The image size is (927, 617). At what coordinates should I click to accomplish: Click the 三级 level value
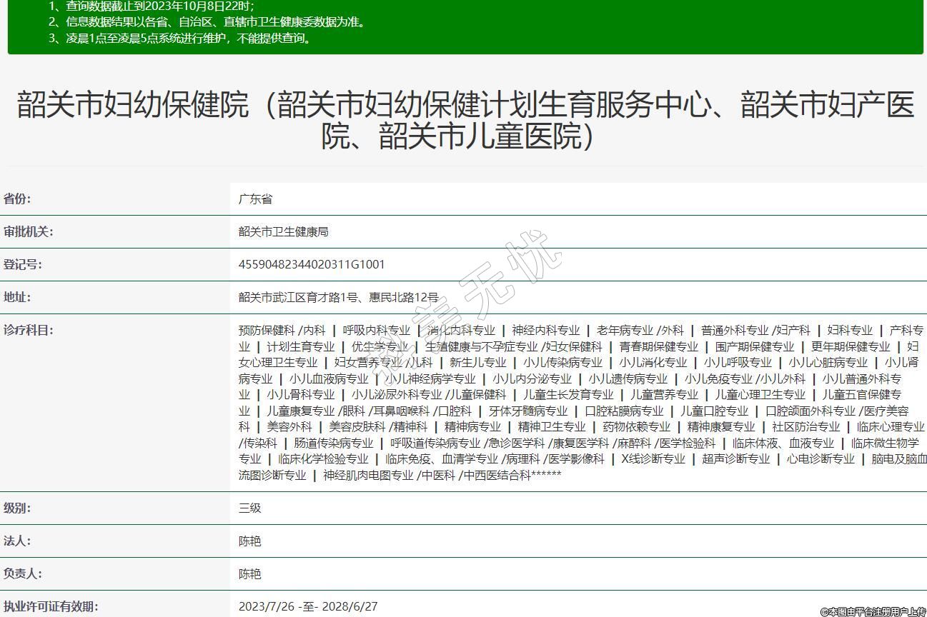(x=249, y=508)
